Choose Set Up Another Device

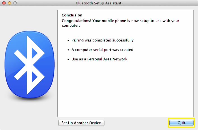pos(81,123)
